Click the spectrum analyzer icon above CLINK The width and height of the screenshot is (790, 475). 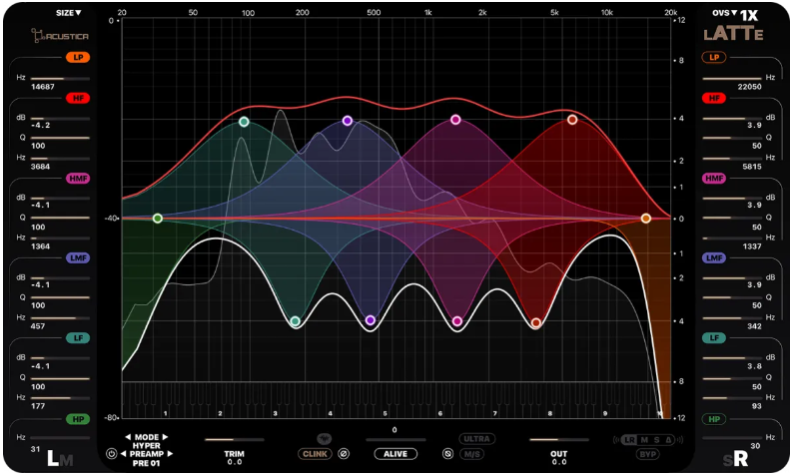324,439
